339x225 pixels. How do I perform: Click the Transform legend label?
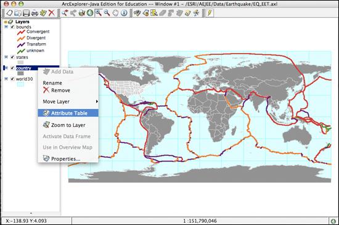pyautogui.click(x=36, y=44)
